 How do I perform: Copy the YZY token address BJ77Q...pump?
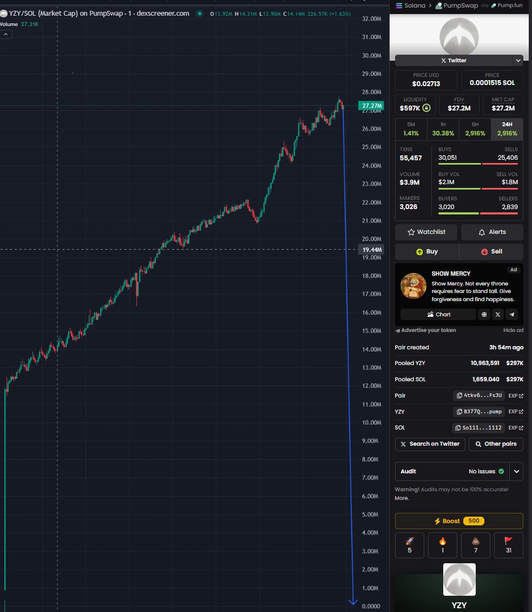(x=479, y=412)
